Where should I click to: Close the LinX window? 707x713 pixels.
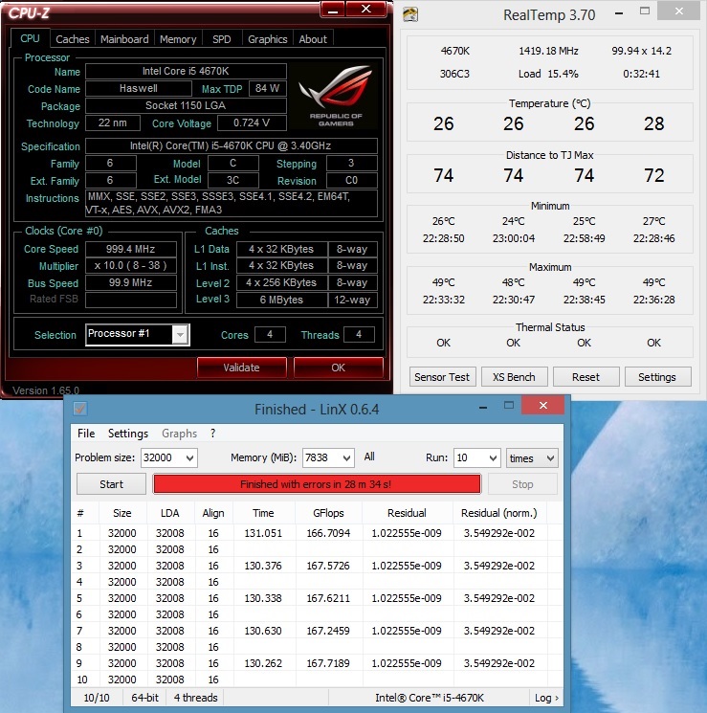542,405
